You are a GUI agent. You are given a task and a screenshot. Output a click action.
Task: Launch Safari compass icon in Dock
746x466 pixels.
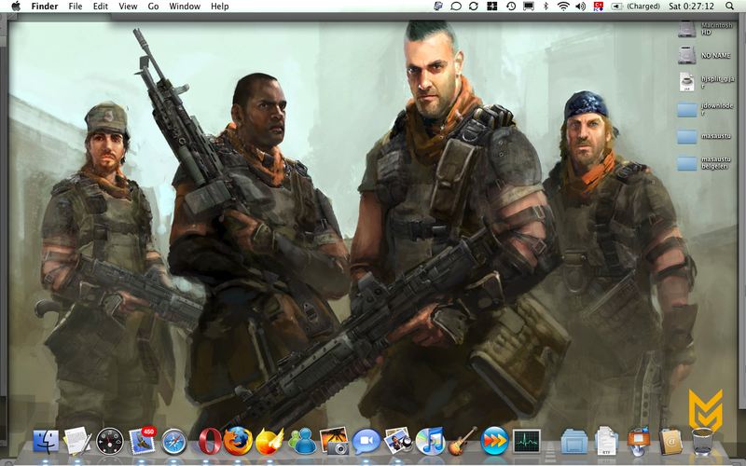[x=173, y=441]
